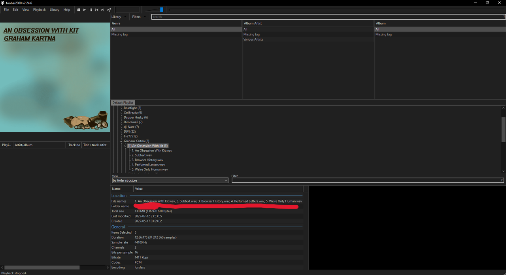Select Various Artists in Album Artist

pyautogui.click(x=308, y=39)
